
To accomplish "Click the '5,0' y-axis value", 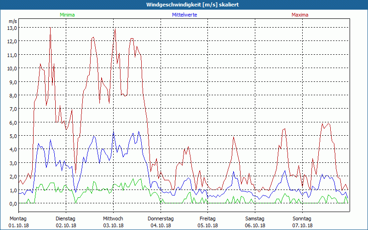I will [13, 136].
